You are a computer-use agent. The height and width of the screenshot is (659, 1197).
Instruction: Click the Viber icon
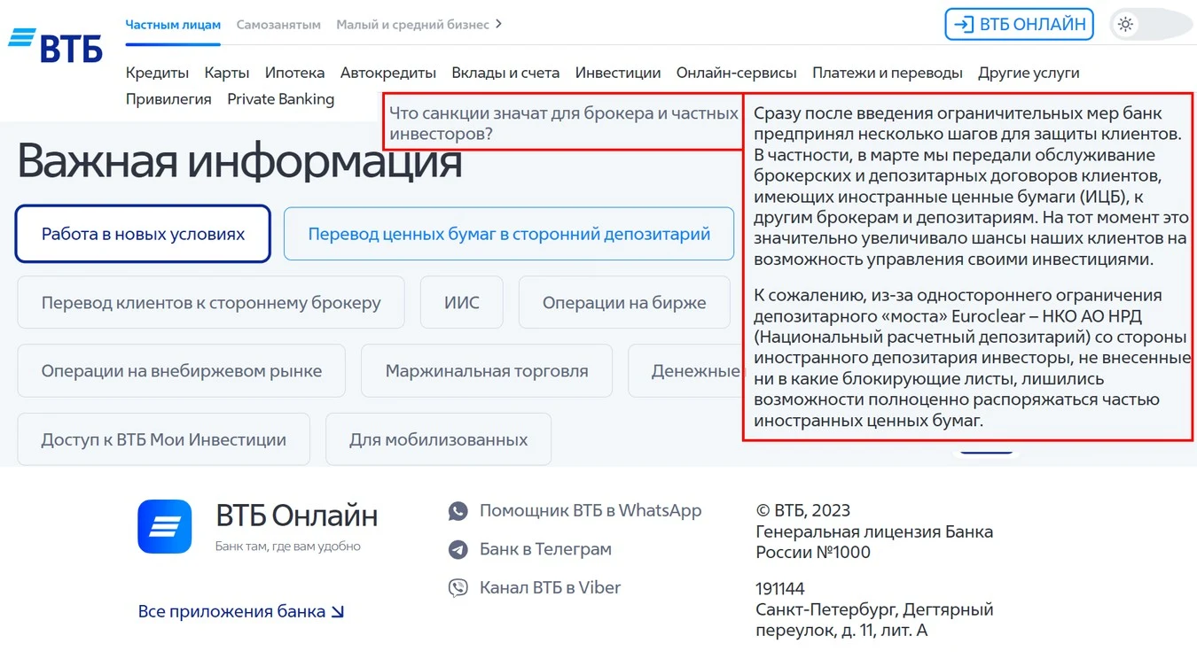coord(458,587)
